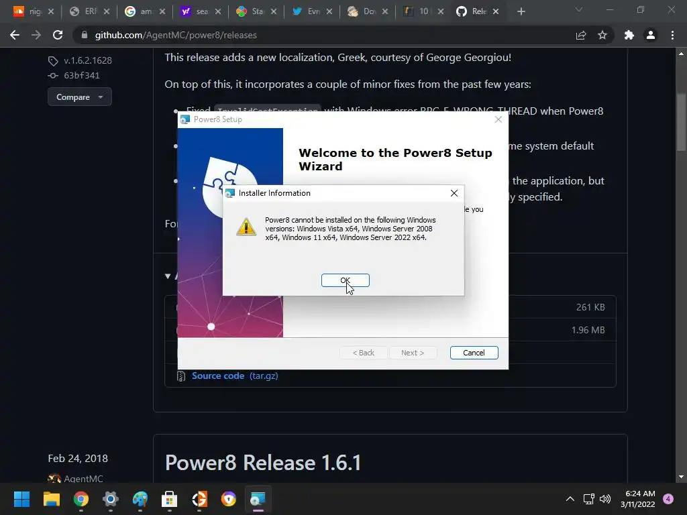
Task: Close the Installer Information dialog with X
Action: pyautogui.click(x=454, y=193)
